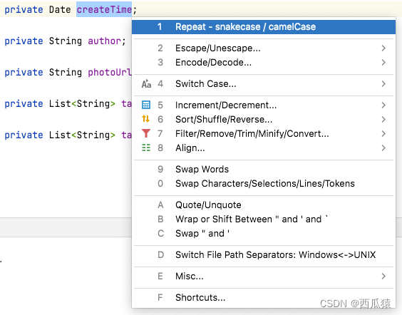Click the author field in code

(x=104, y=41)
